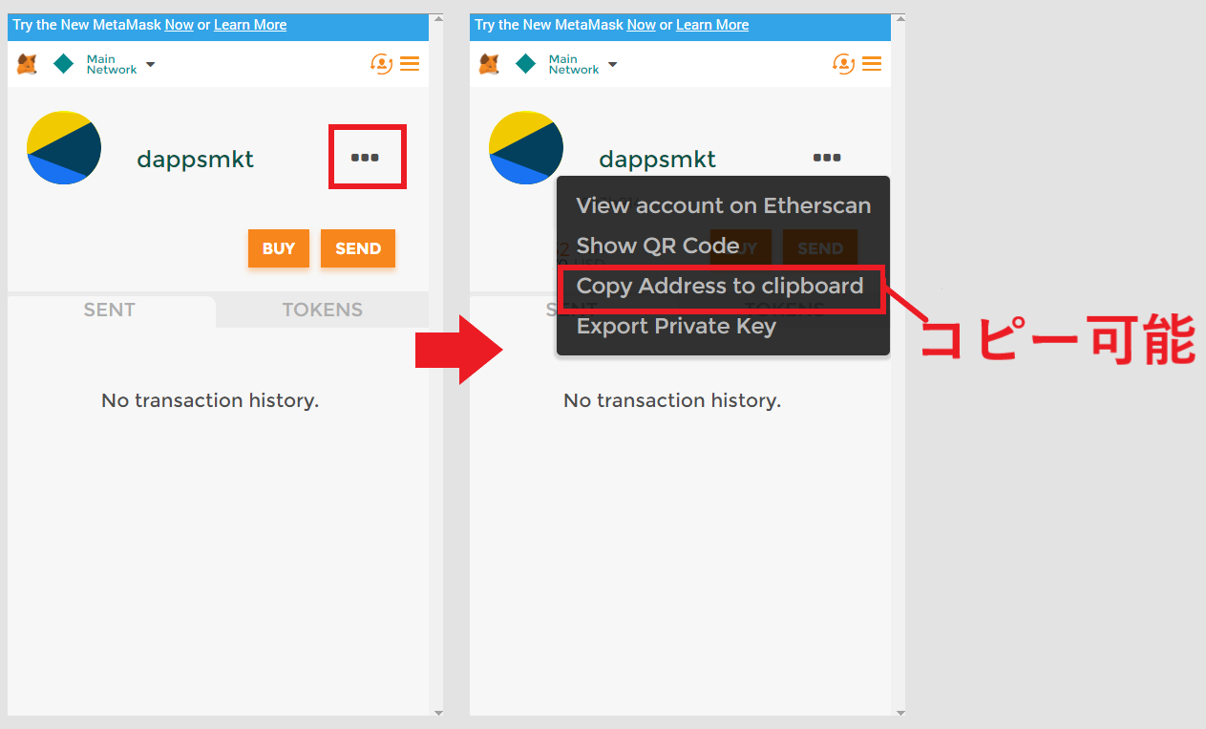Image resolution: width=1206 pixels, height=729 pixels.
Task: Click scrollbar down arrow in left panel
Action: 437,713
